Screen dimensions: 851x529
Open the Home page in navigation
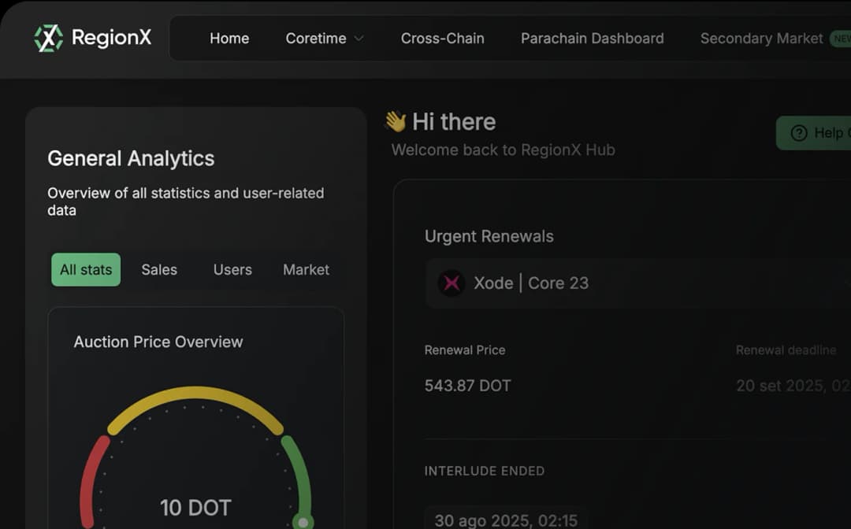click(x=229, y=39)
